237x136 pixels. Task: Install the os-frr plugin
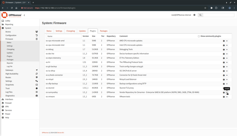tap(227, 63)
